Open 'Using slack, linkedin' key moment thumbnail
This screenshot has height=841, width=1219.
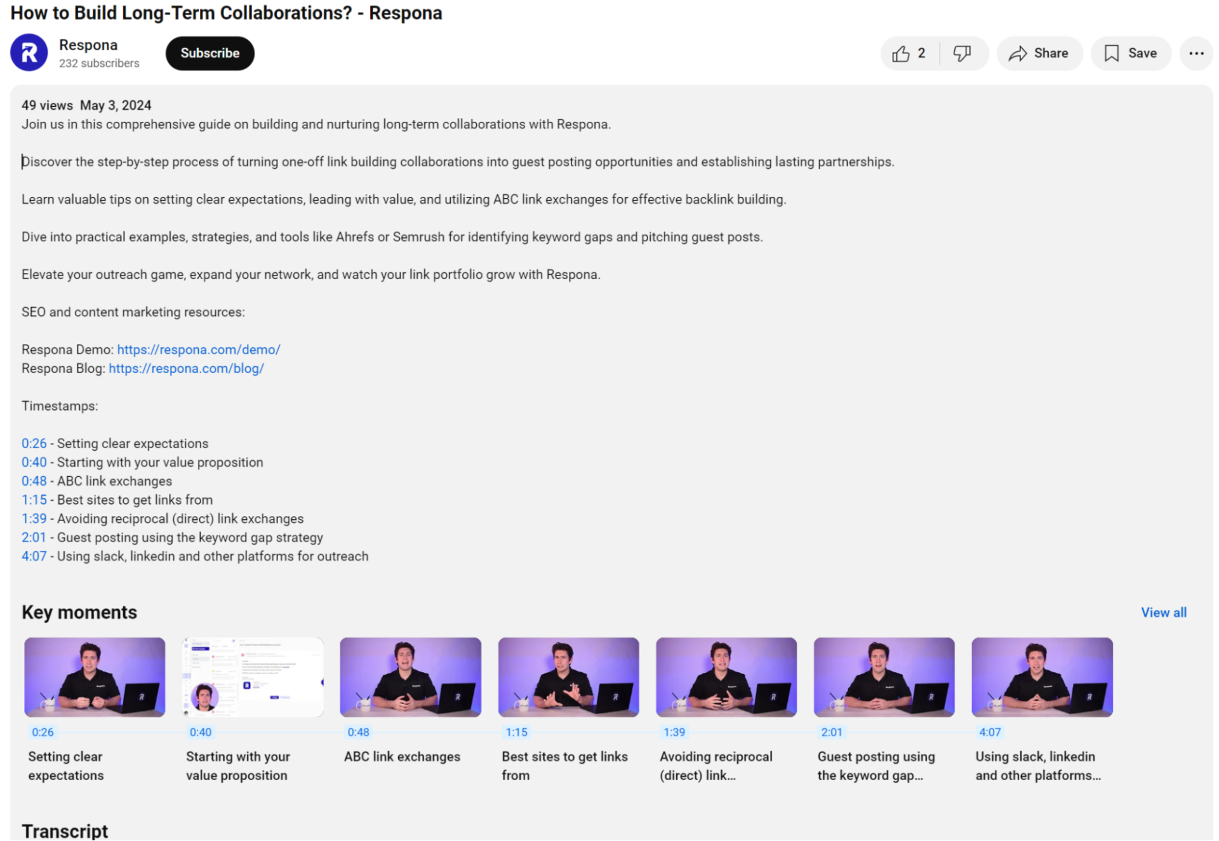click(x=1042, y=677)
